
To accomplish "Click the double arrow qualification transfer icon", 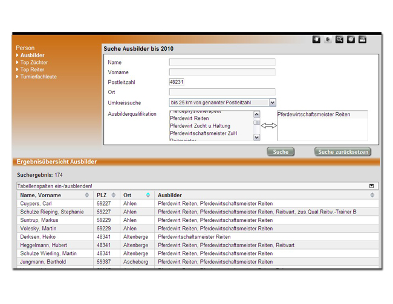I will 268,126.
